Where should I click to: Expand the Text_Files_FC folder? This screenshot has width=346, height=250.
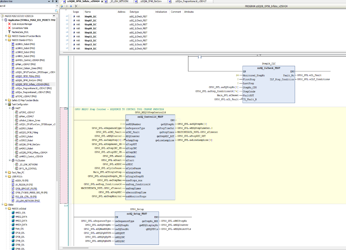tap(6, 173)
